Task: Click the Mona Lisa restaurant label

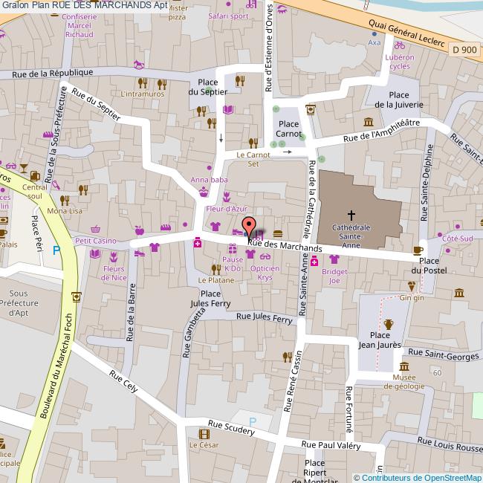Action: click(x=66, y=211)
